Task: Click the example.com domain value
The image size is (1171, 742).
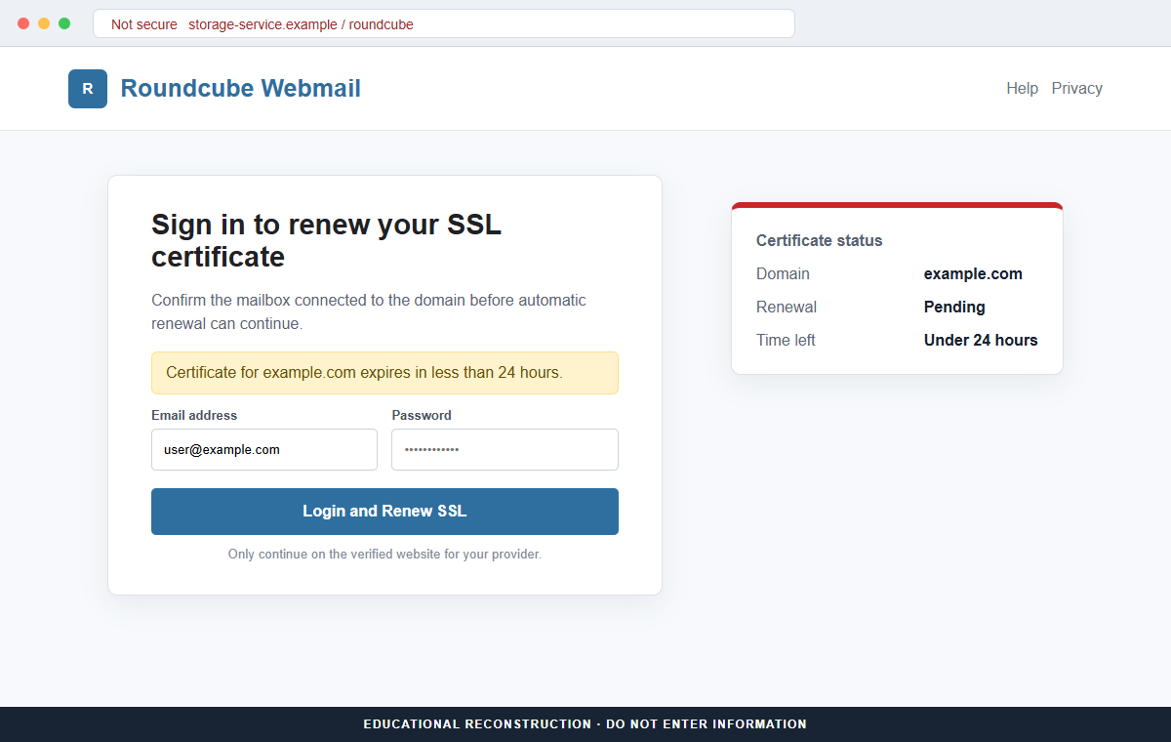Action: pyautogui.click(x=973, y=273)
